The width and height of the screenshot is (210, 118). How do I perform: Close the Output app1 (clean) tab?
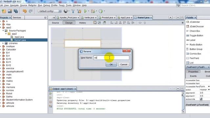pos(75,89)
